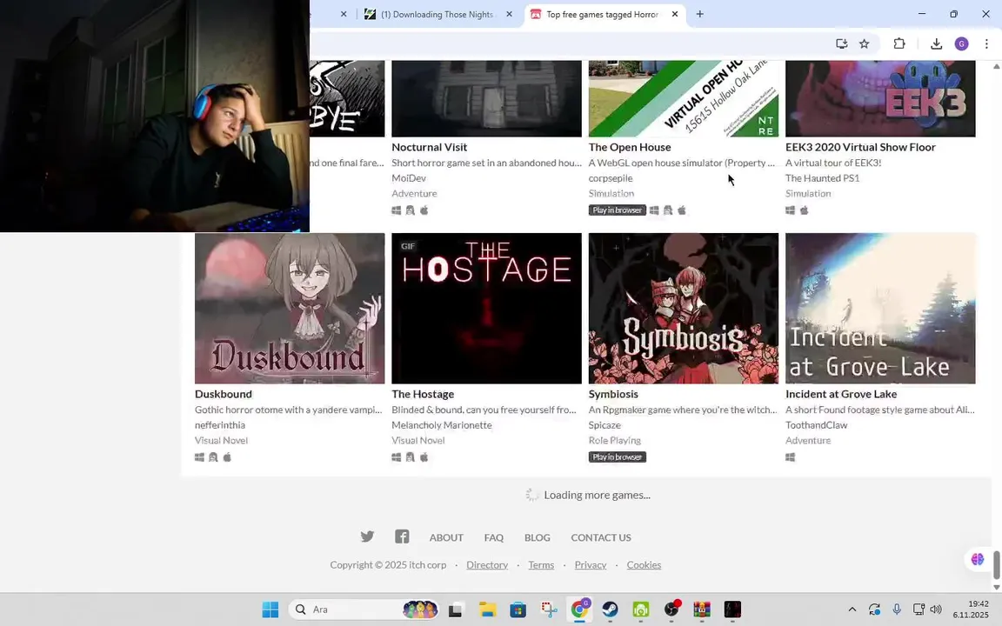This screenshot has height=626, width=1002.
Task: Click the Ara search box on taskbar
Action: click(x=364, y=609)
